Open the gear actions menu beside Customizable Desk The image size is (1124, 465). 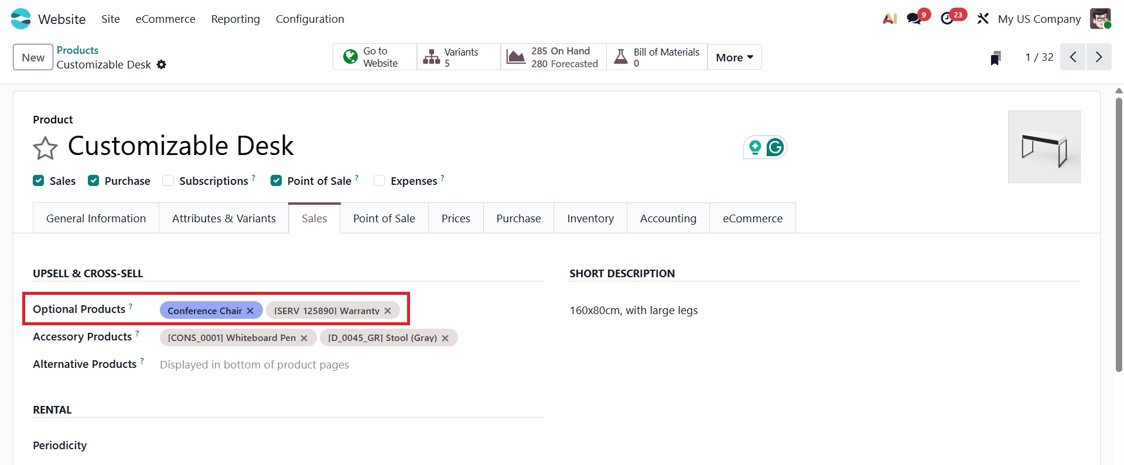coord(162,64)
